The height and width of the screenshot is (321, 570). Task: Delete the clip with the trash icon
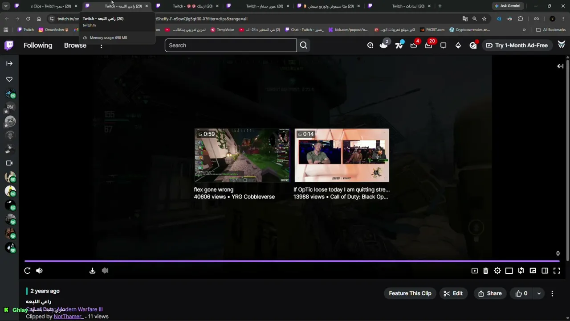[486, 271]
